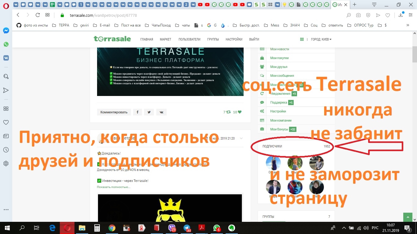Click the page vertical scrollbar
417x234 pixels.
pyautogui.click(x=414, y=122)
